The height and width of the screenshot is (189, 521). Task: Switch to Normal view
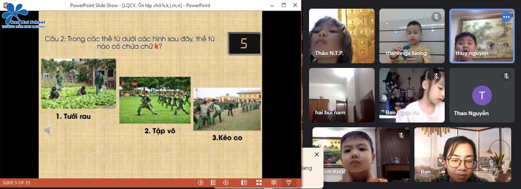coord(244,183)
